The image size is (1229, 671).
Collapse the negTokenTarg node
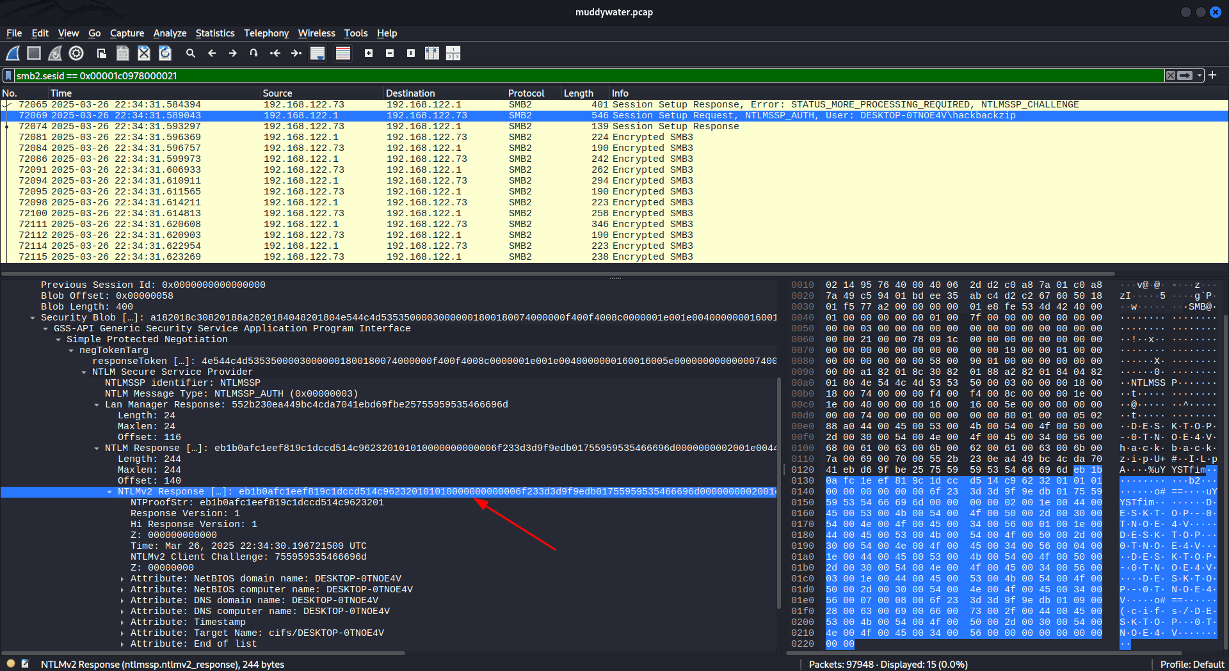coord(71,351)
